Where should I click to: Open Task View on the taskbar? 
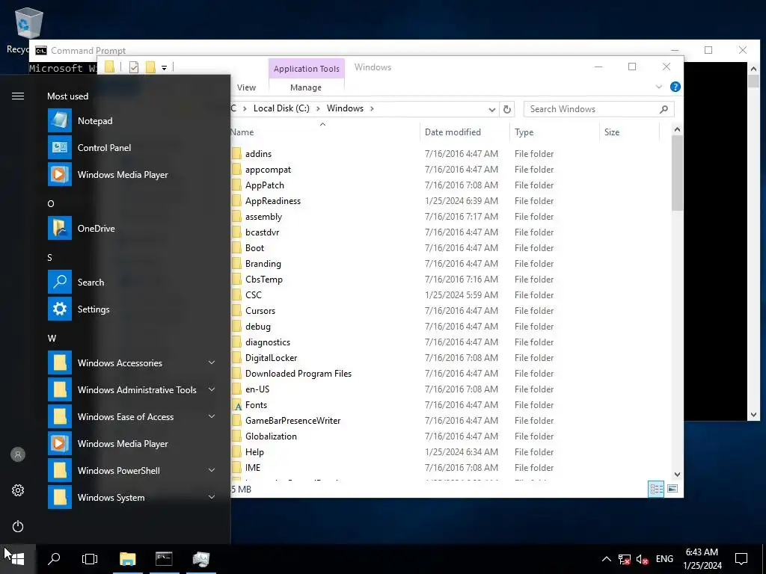pos(90,559)
